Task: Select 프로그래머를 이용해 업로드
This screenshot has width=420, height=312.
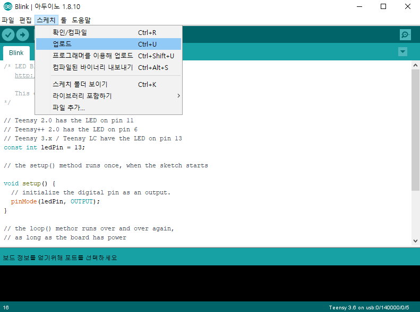Action: click(x=109, y=56)
